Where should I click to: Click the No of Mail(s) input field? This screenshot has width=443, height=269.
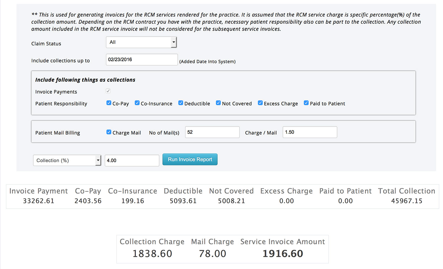pyautogui.click(x=212, y=132)
